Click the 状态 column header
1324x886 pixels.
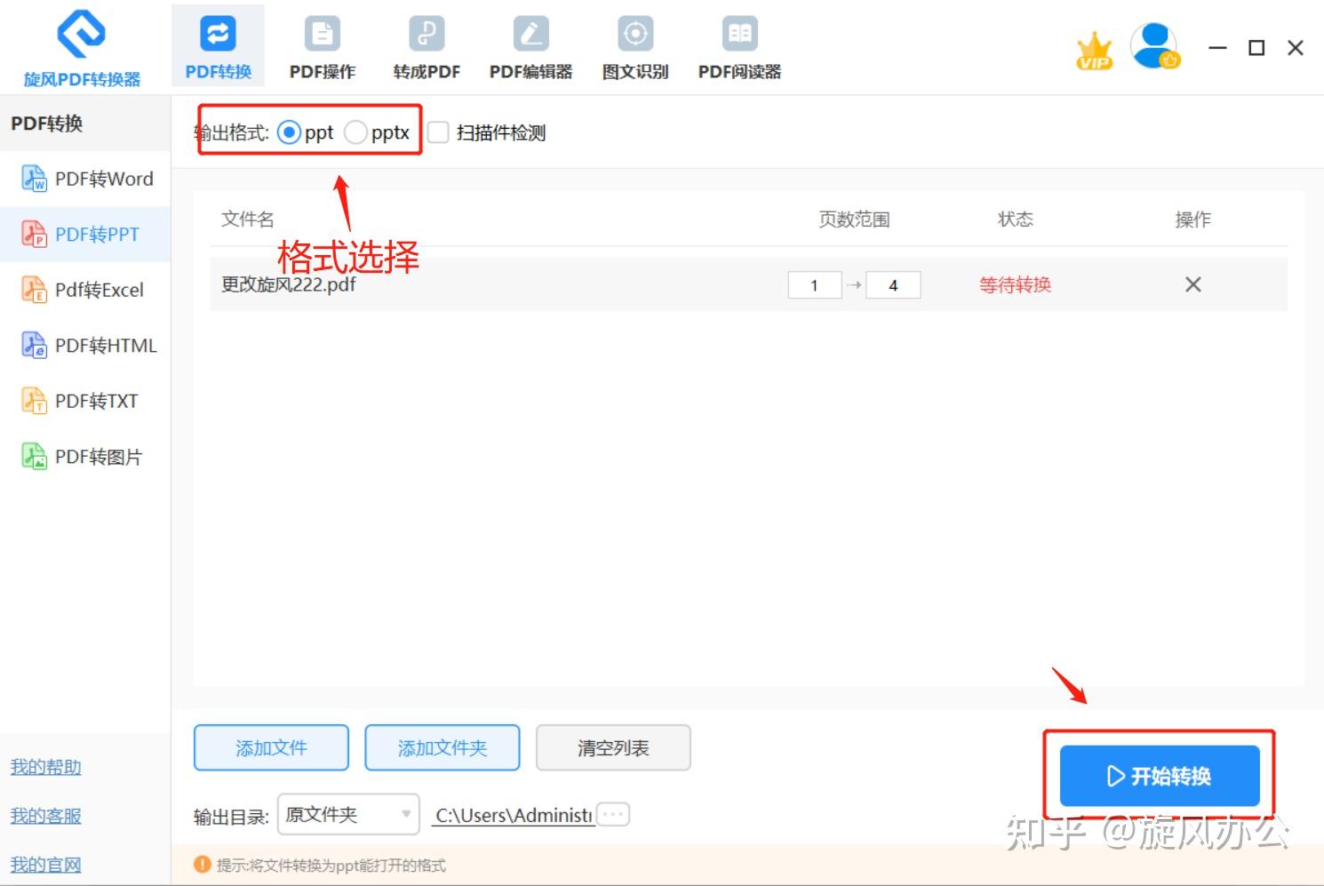[1015, 220]
